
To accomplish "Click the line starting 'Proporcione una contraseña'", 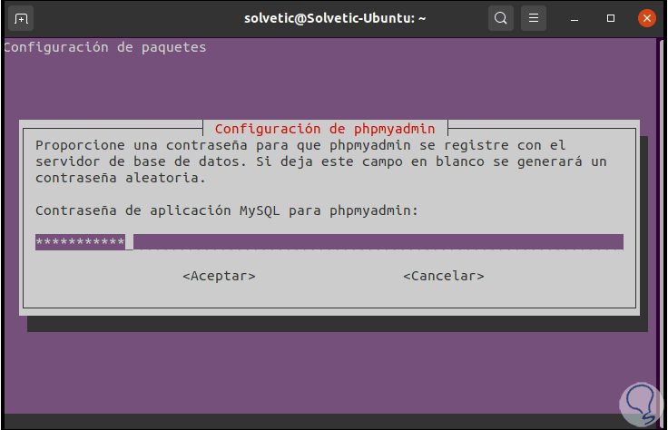I will coord(300,145).
